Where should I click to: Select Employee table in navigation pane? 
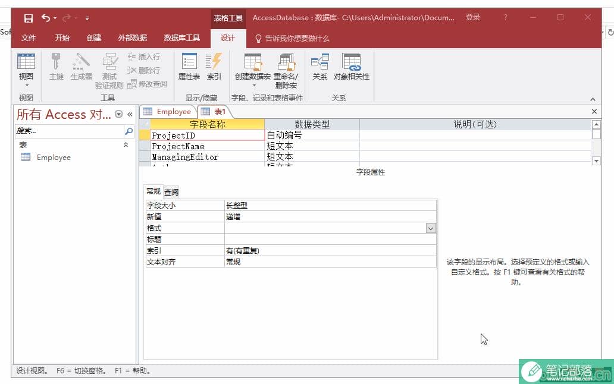coord(54,157)
